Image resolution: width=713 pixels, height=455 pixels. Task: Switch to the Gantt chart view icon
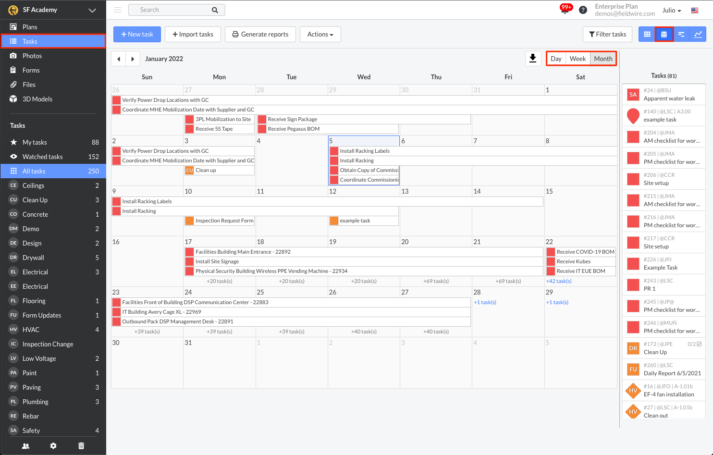[x=681, y=34]
